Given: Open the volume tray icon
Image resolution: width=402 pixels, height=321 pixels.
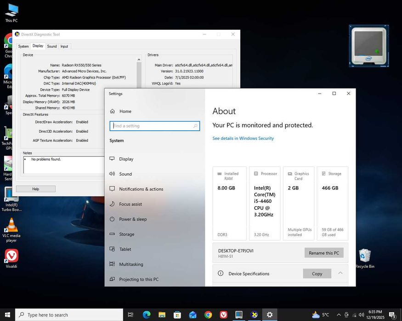Looking at the screenshot, I should tap(362, 315).
